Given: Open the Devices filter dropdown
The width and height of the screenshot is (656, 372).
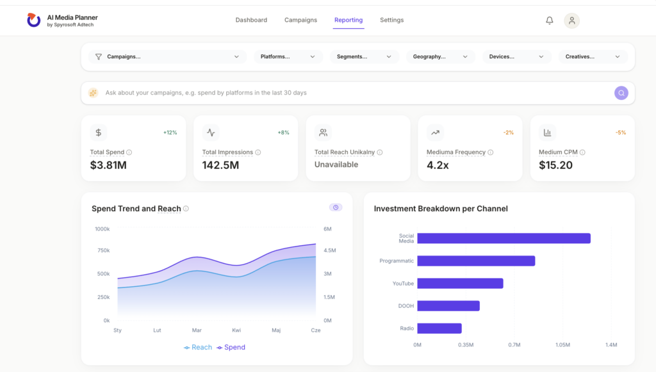Looking at the screenshot, I should [x=516, y=57].
